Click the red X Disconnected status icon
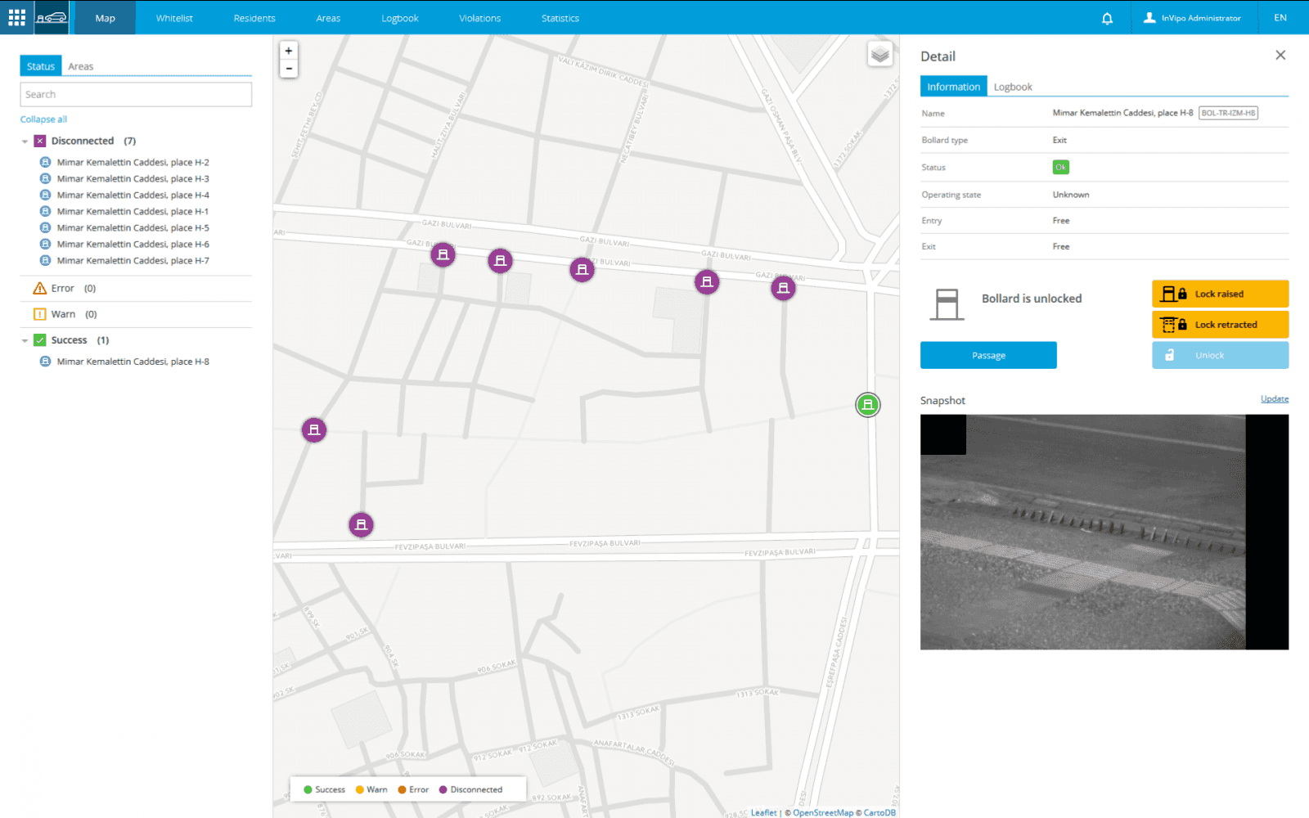Viewport: 1309px width, 818px height. (x=39, y=141)
